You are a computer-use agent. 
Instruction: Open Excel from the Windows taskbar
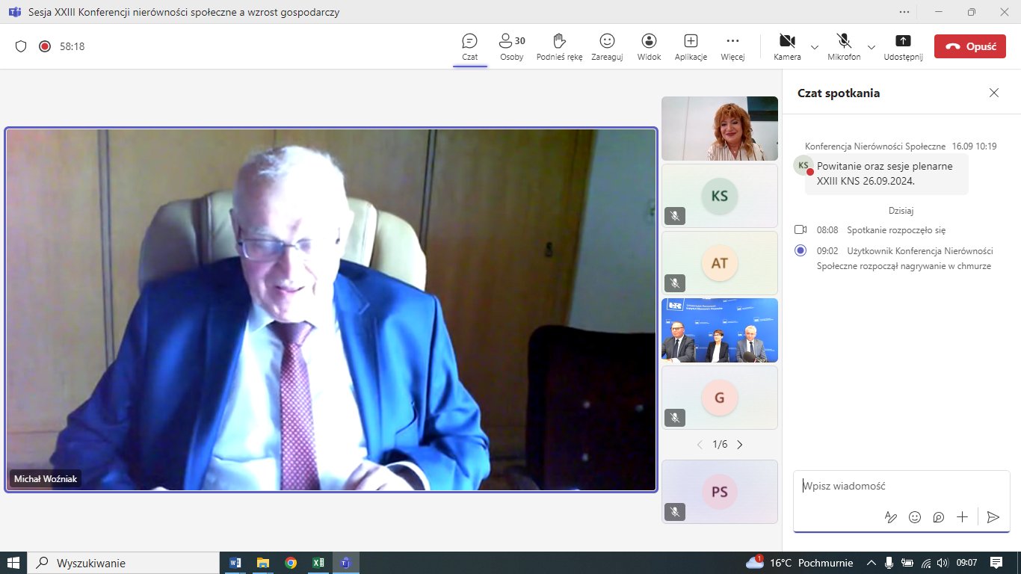[x=318, y=563]
